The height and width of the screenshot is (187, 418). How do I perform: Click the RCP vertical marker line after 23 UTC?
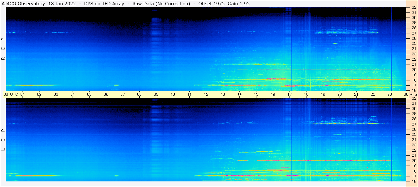(x=391, y=49)
